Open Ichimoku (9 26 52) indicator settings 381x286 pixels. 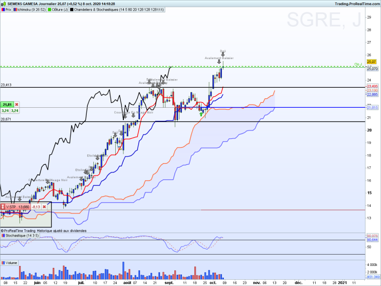pyautogui.click(x=30, y=10)
